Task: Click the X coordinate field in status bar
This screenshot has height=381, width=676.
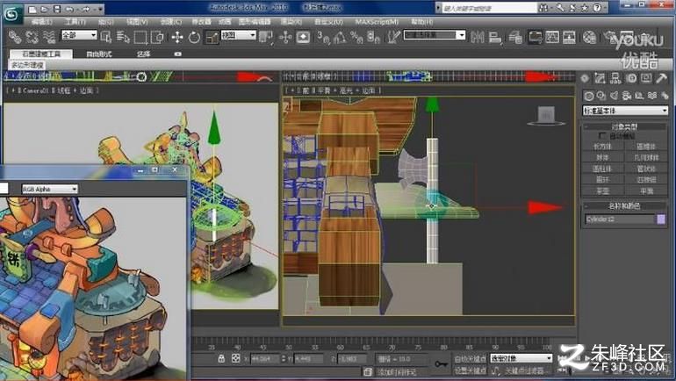Action: click(x=265, y=358)
